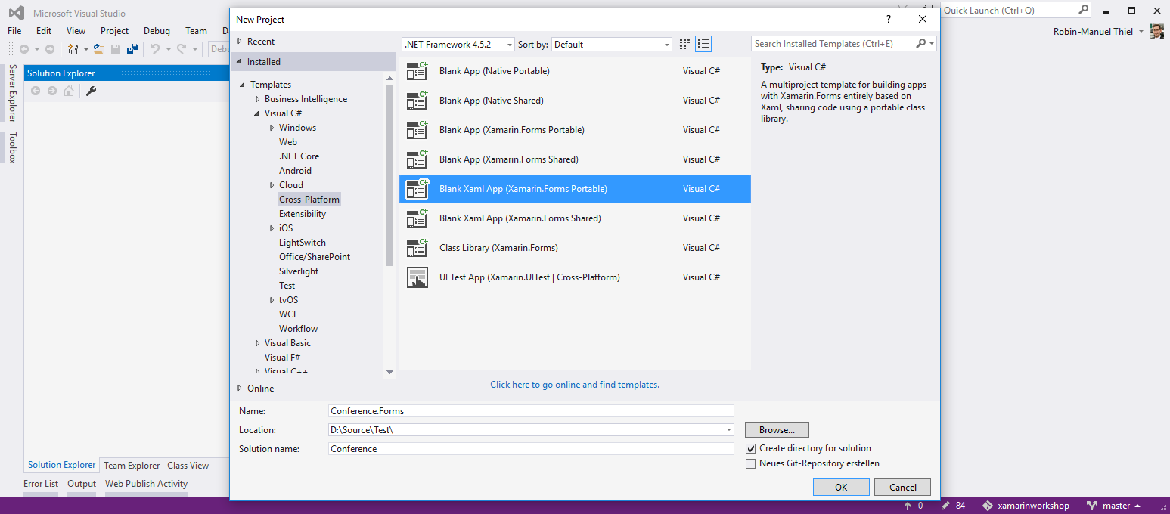Click Solution Explorer's Back arrow icon
1170x514 pixels.
coord(36,91)
